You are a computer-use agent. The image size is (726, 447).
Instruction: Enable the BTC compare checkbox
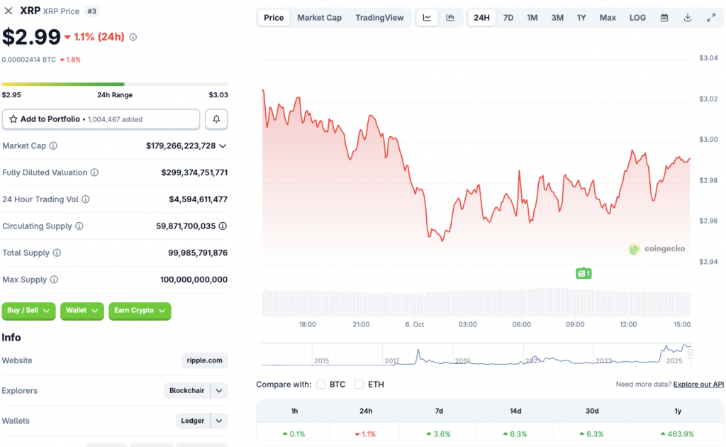tap(321, 385)
